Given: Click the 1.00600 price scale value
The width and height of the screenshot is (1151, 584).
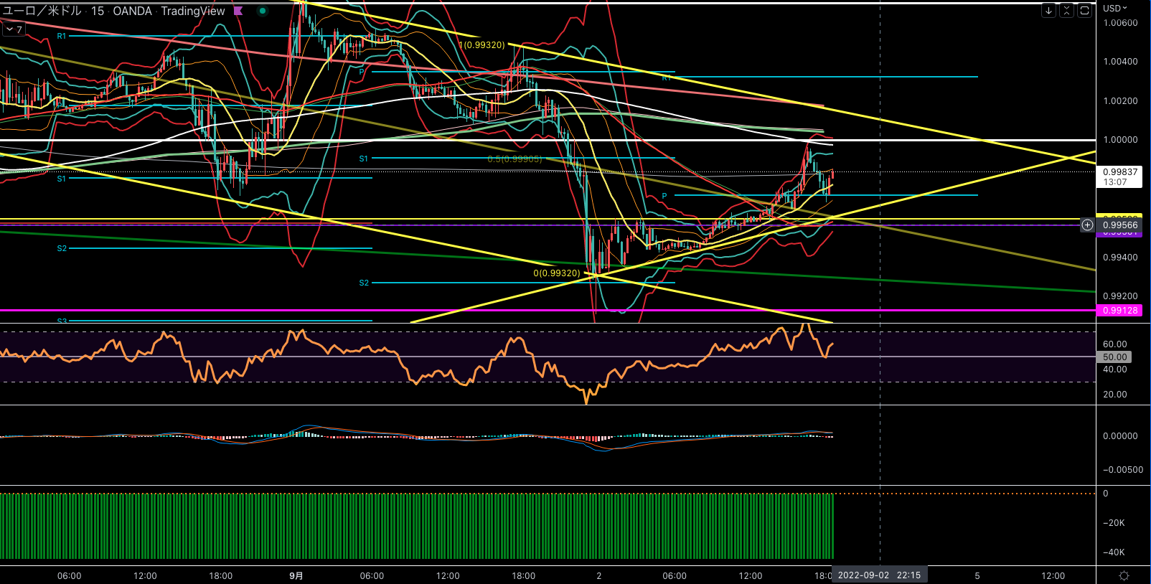Looking at the screenshot, I should [x=1119, y=23].
